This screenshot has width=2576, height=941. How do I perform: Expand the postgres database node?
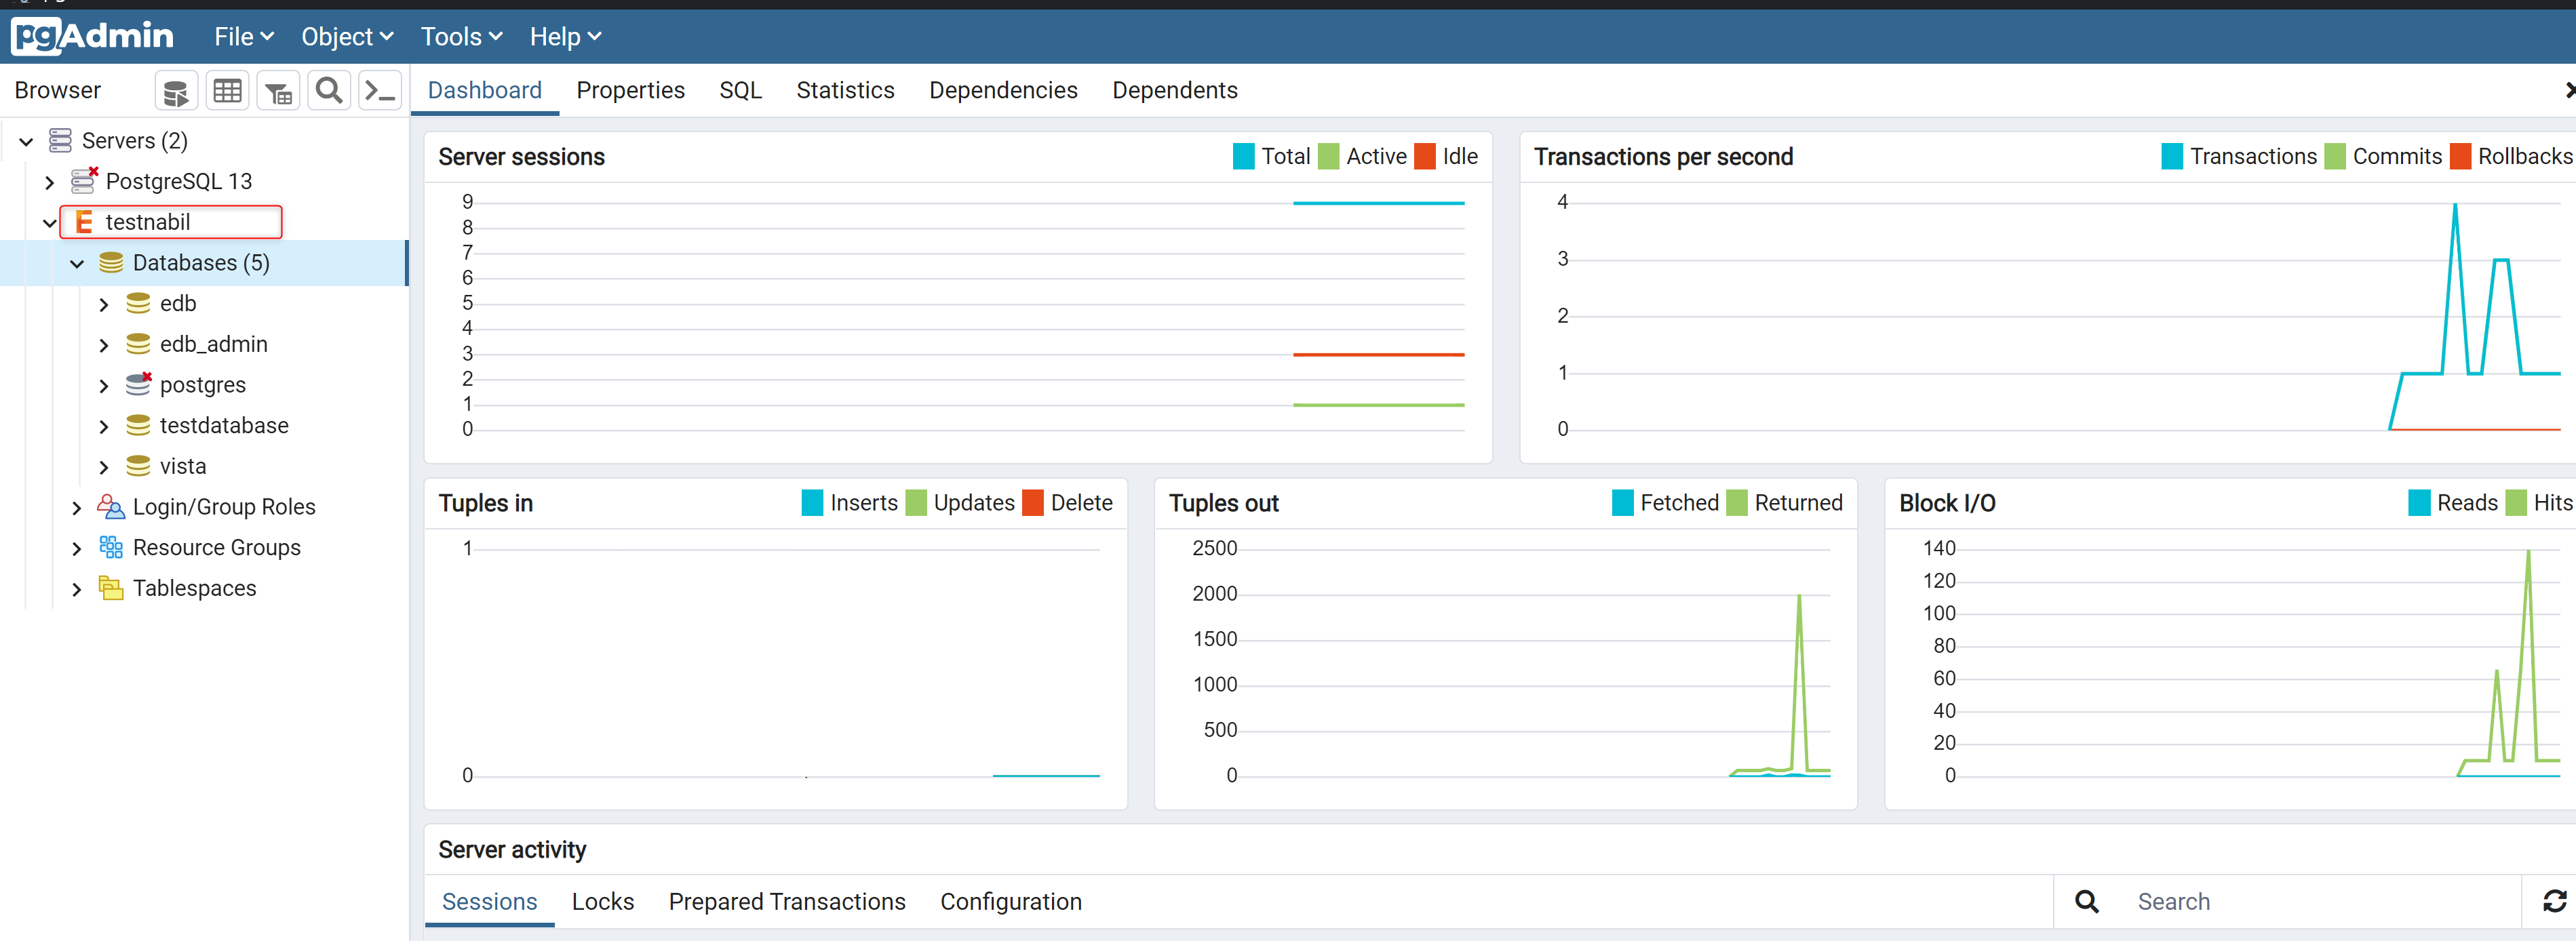pos(104,386)
